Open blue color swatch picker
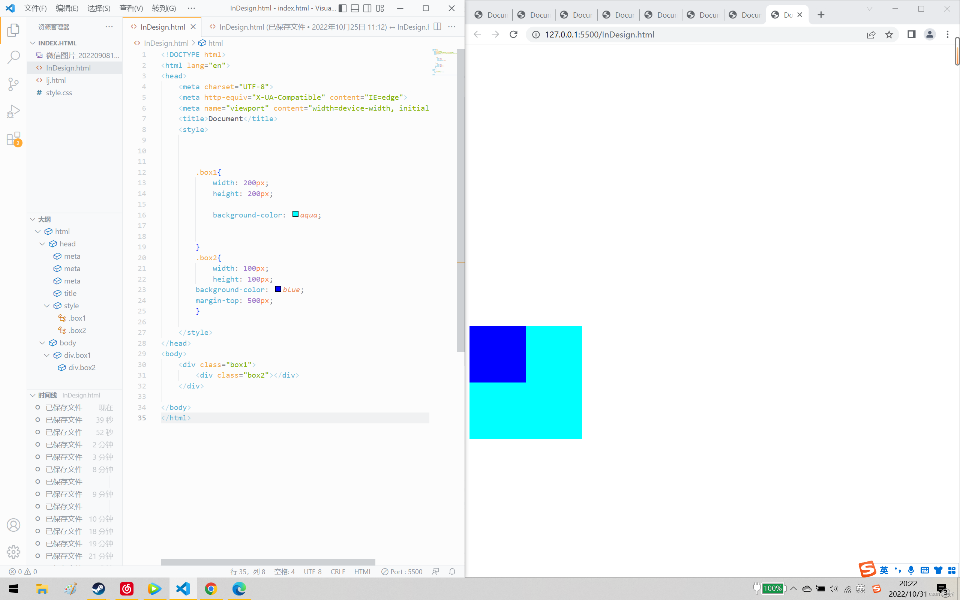The width and height of the screenshot is (960, 600). 278,289
